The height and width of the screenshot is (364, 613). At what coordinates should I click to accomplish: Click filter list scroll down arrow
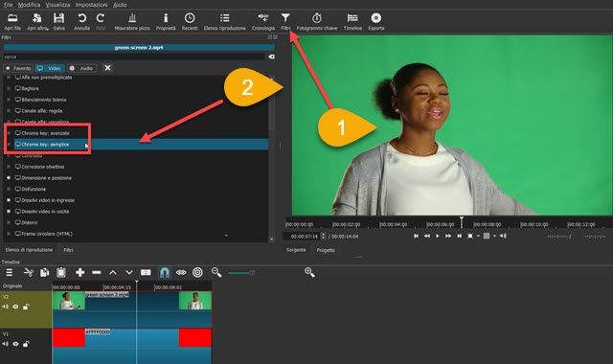(272, 239)
